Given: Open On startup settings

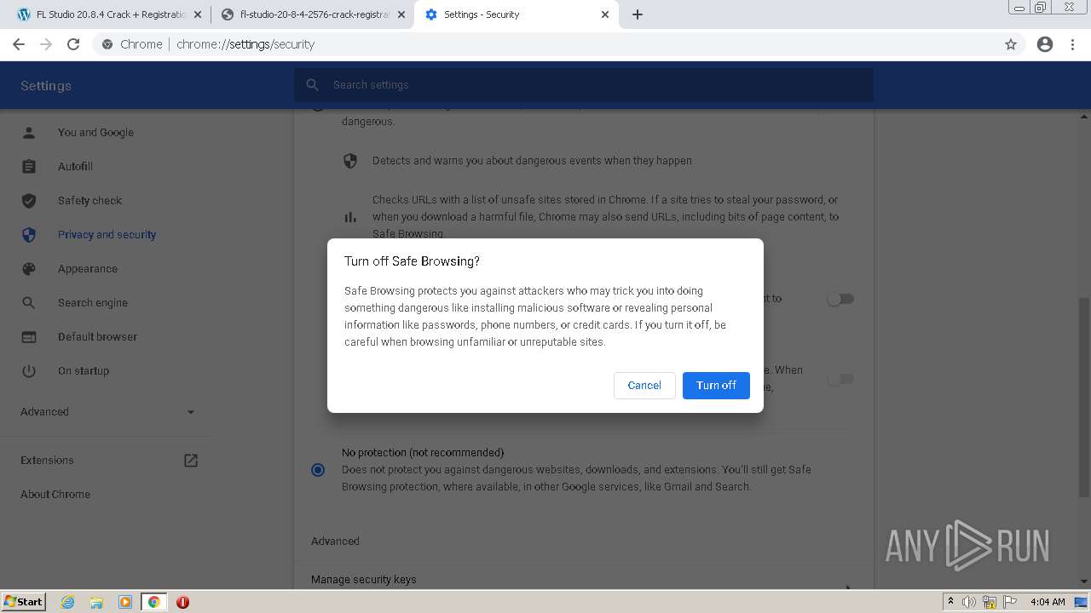Looking at the screenshot, I should (x=84, y=371).
